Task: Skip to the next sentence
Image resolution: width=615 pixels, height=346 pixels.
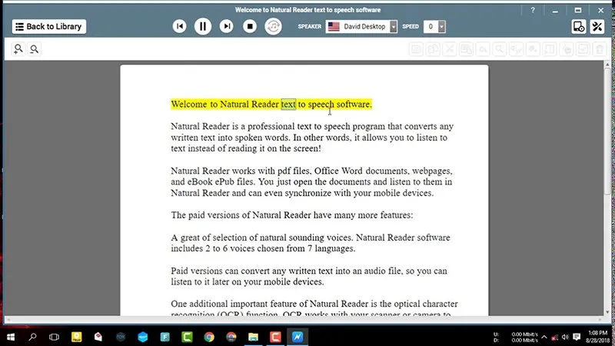Action: [226, 26]
